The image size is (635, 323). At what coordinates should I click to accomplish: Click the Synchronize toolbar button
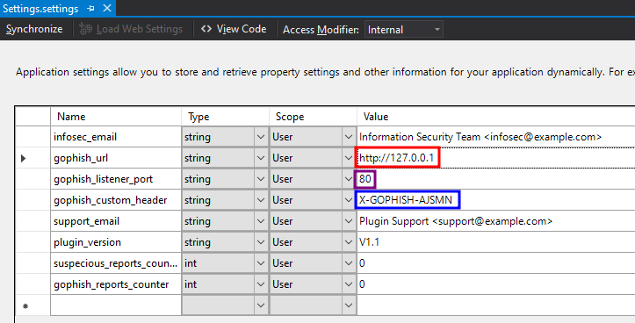34,29
